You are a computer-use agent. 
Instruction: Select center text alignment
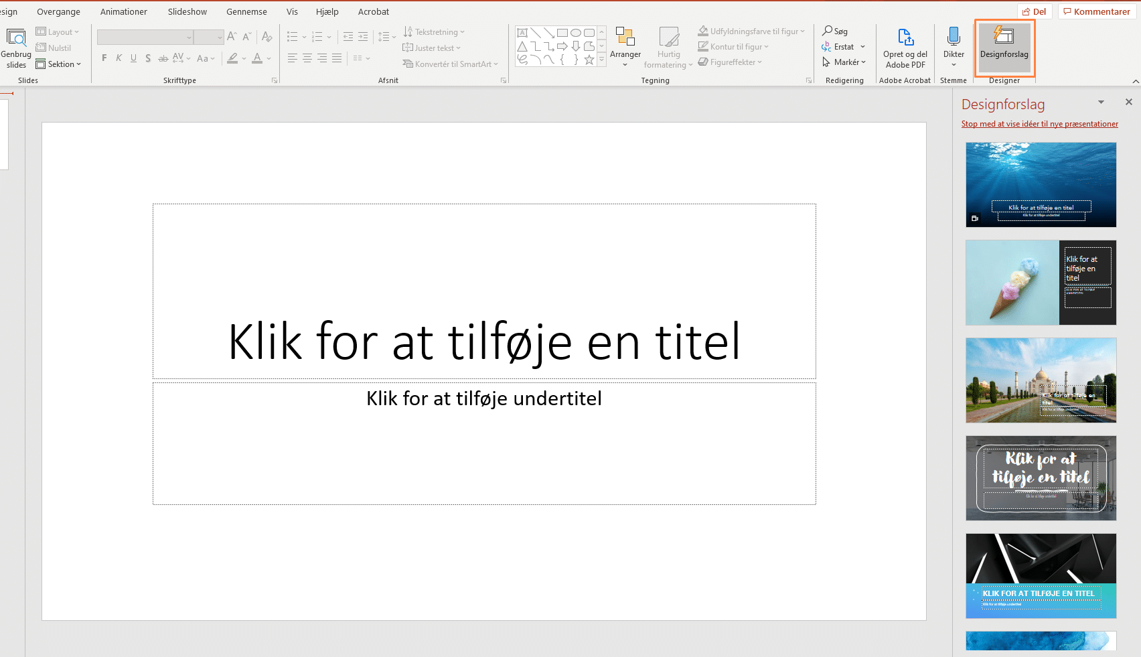coord(307,58)
